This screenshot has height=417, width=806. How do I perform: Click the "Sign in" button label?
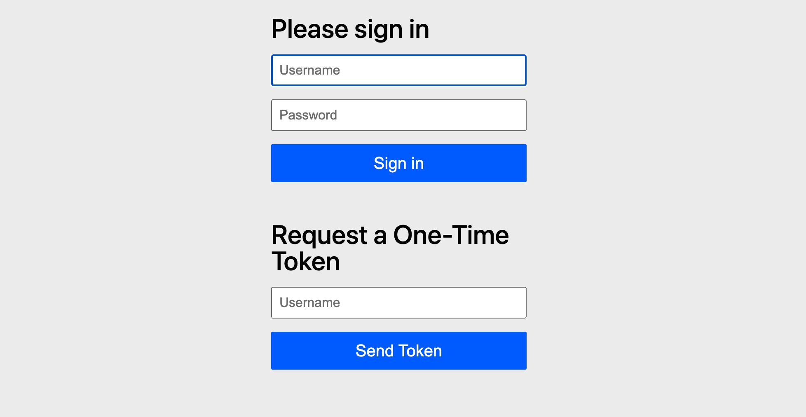(x=398, y=164)
